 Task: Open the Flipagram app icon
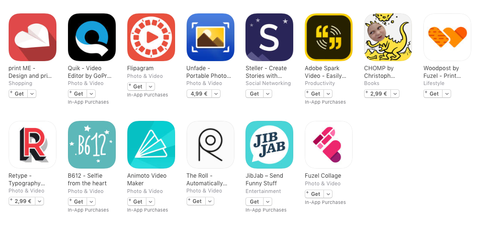(x=151, y=37)
